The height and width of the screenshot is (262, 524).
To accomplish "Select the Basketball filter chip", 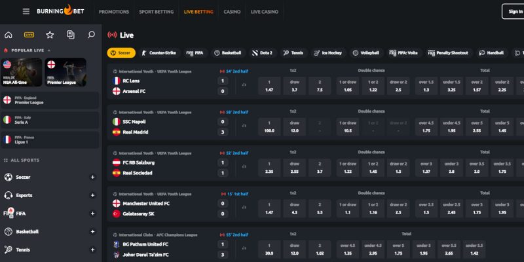I will (x=228, y=53).
